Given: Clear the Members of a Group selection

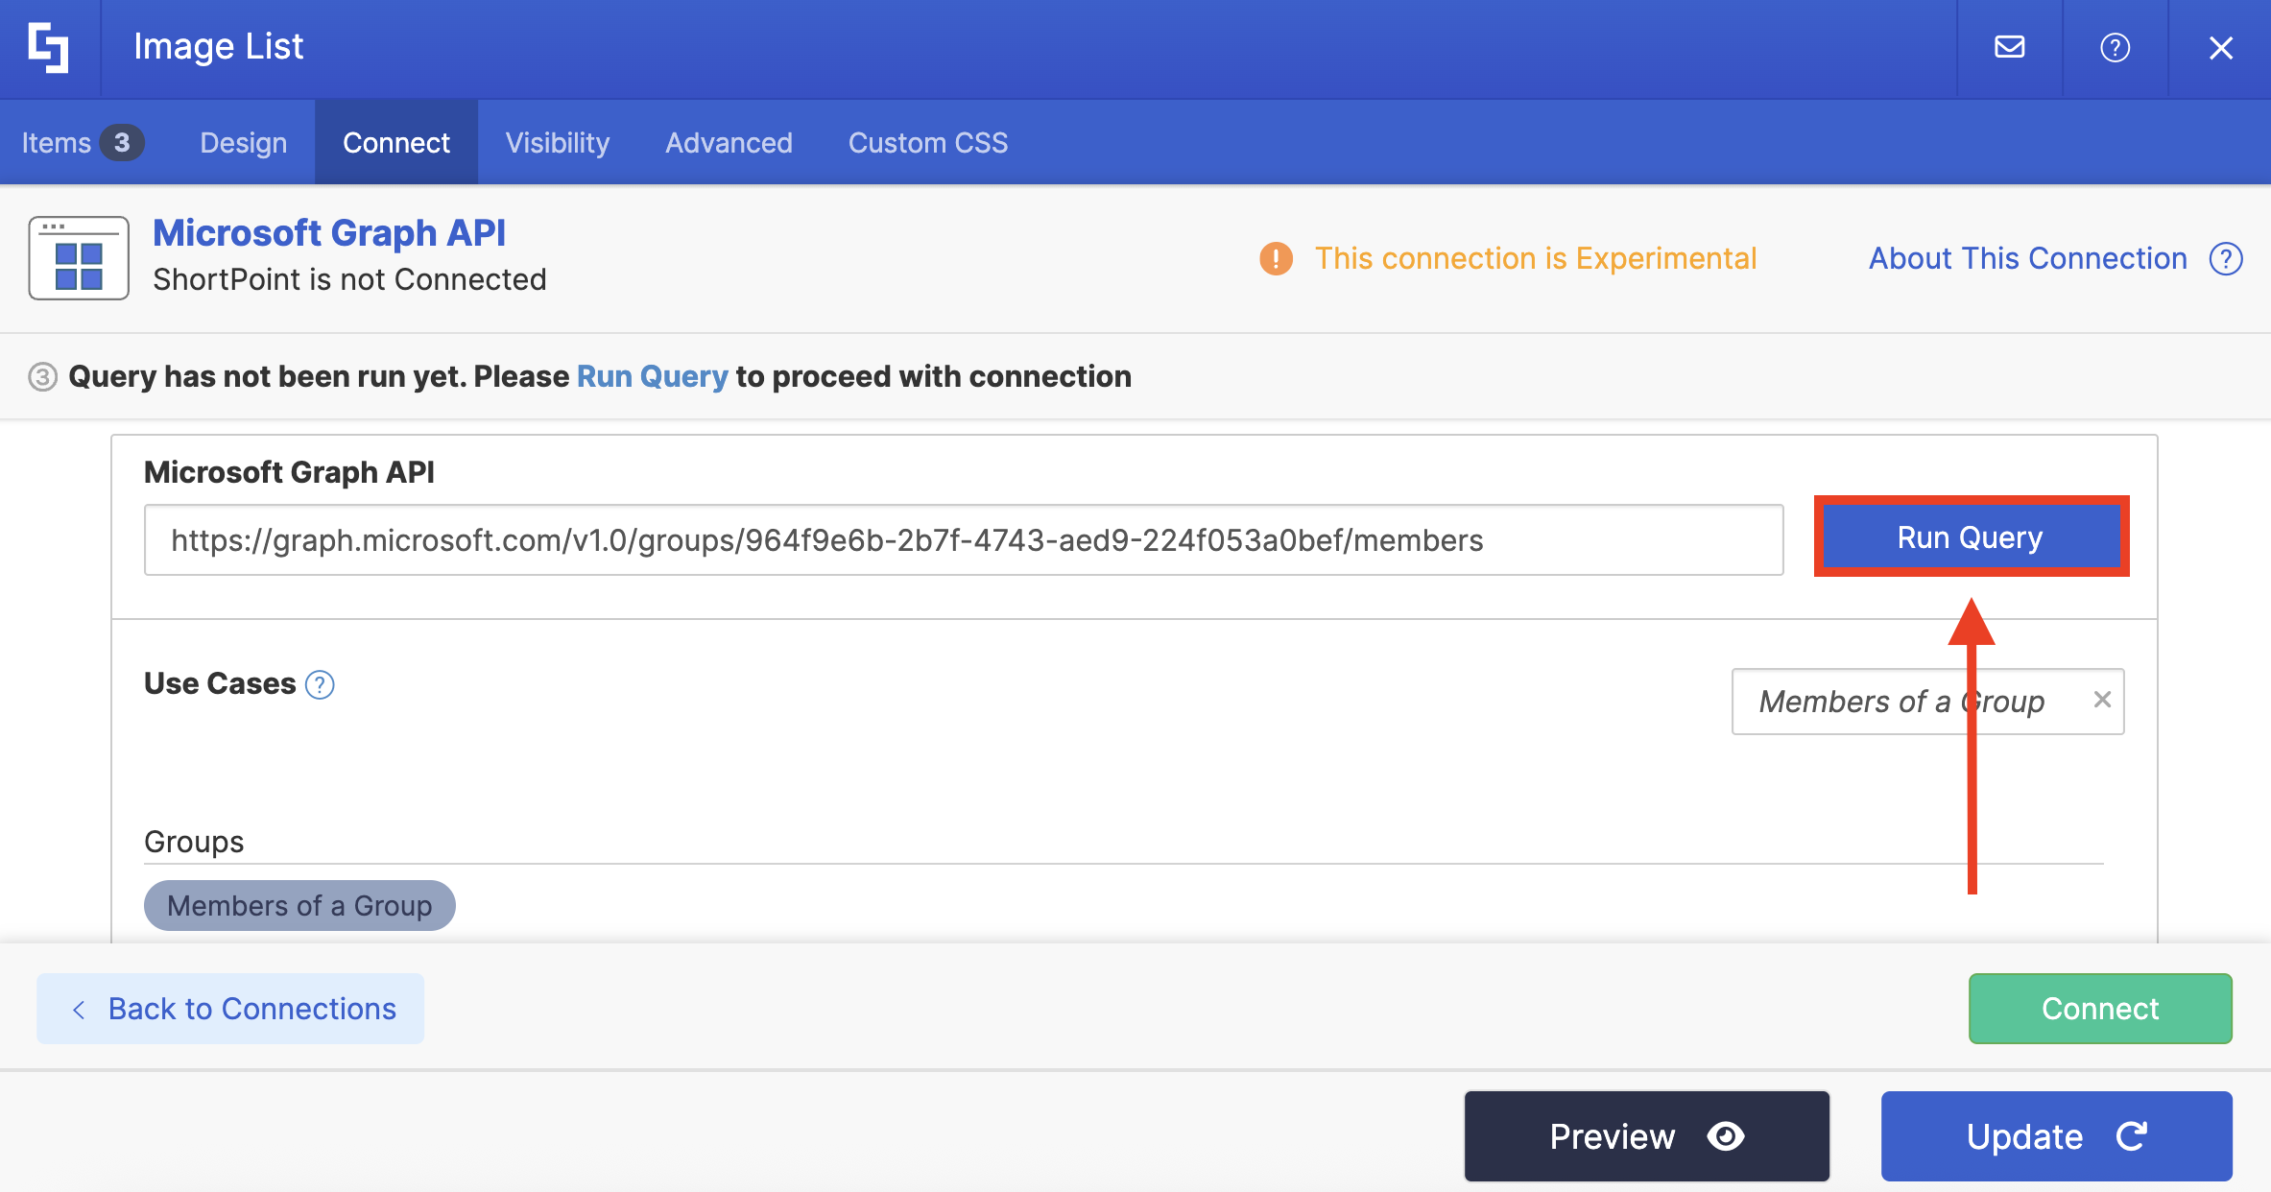Looking at the screenshot, I should coord(2102,700).
